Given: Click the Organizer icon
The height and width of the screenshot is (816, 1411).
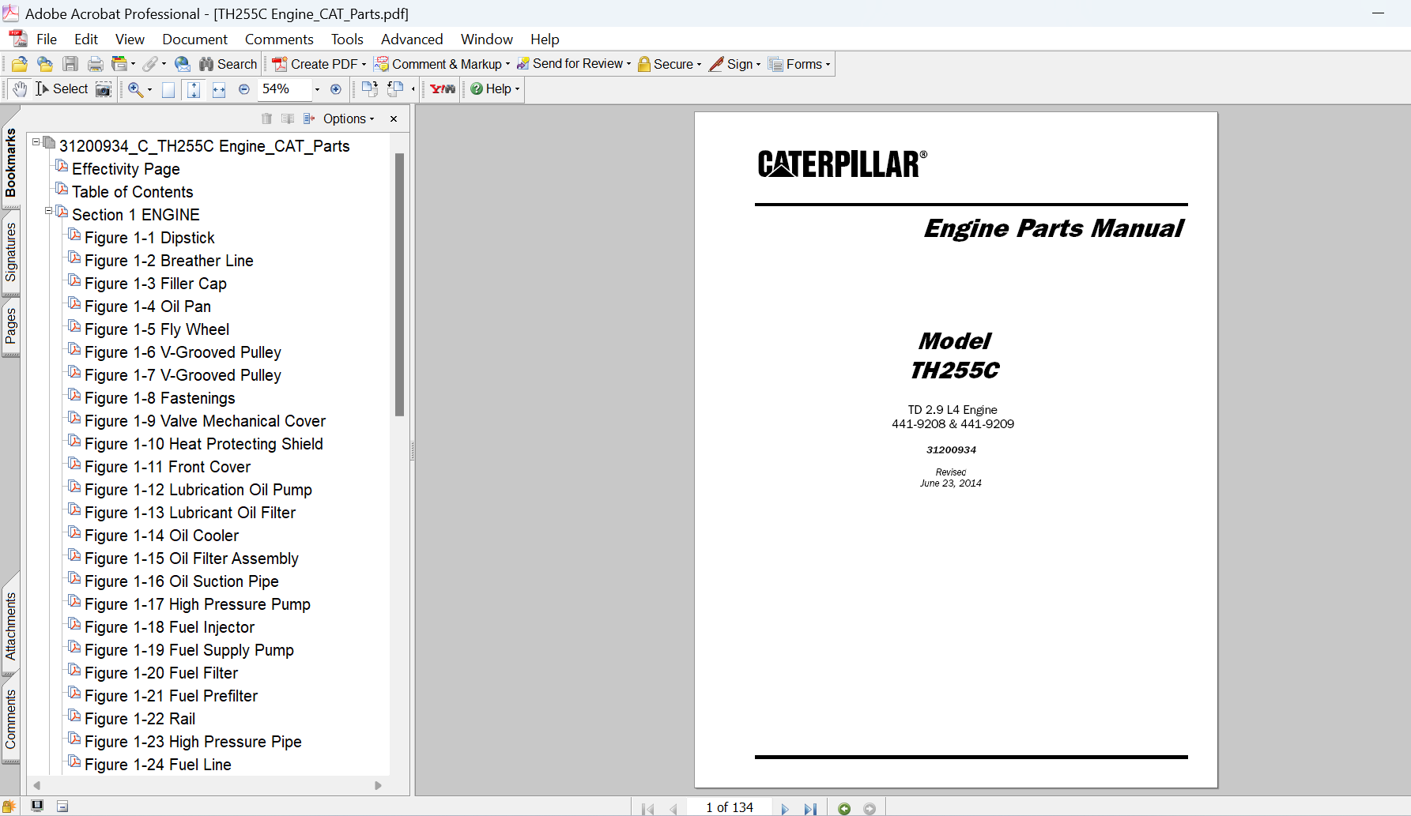Looking at the screenshot, I should coord(120,64).
